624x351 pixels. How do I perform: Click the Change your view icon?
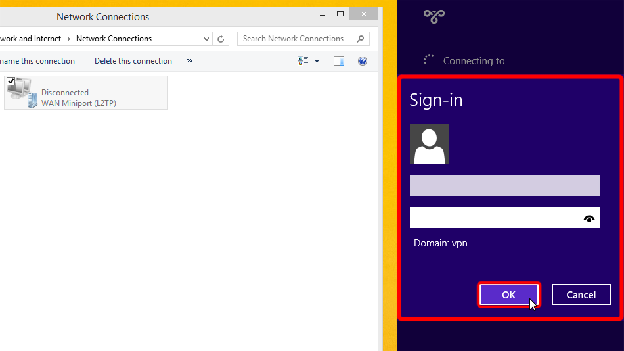[303, 61]
